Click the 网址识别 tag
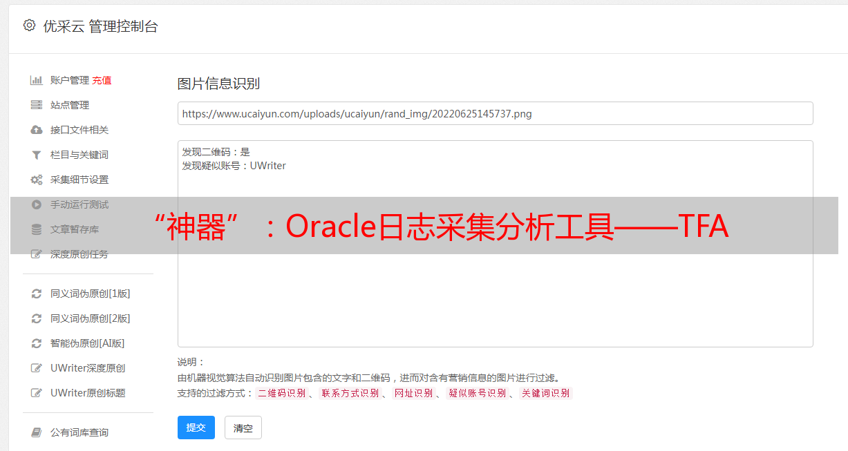The image size is (848, 451). tap(413, 393)
